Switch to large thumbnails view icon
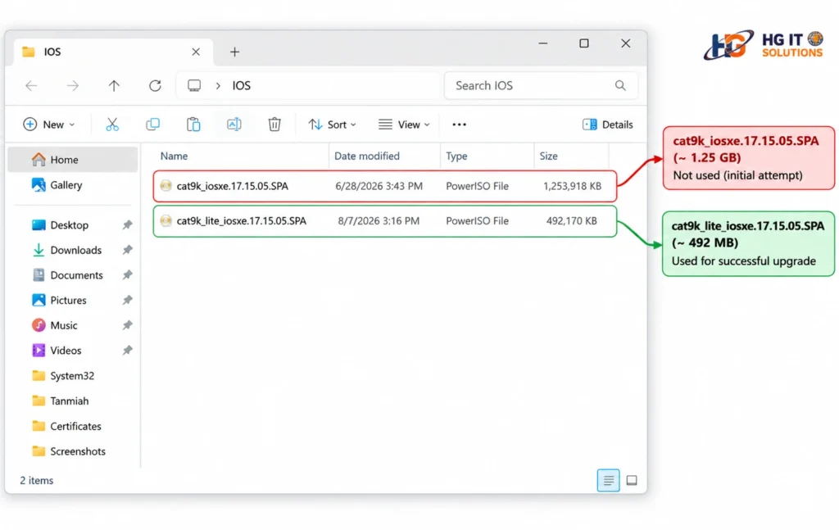 pos(632,480)
